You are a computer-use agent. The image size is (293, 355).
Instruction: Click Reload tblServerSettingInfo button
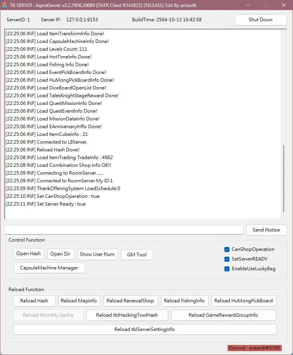click(145, 329)
